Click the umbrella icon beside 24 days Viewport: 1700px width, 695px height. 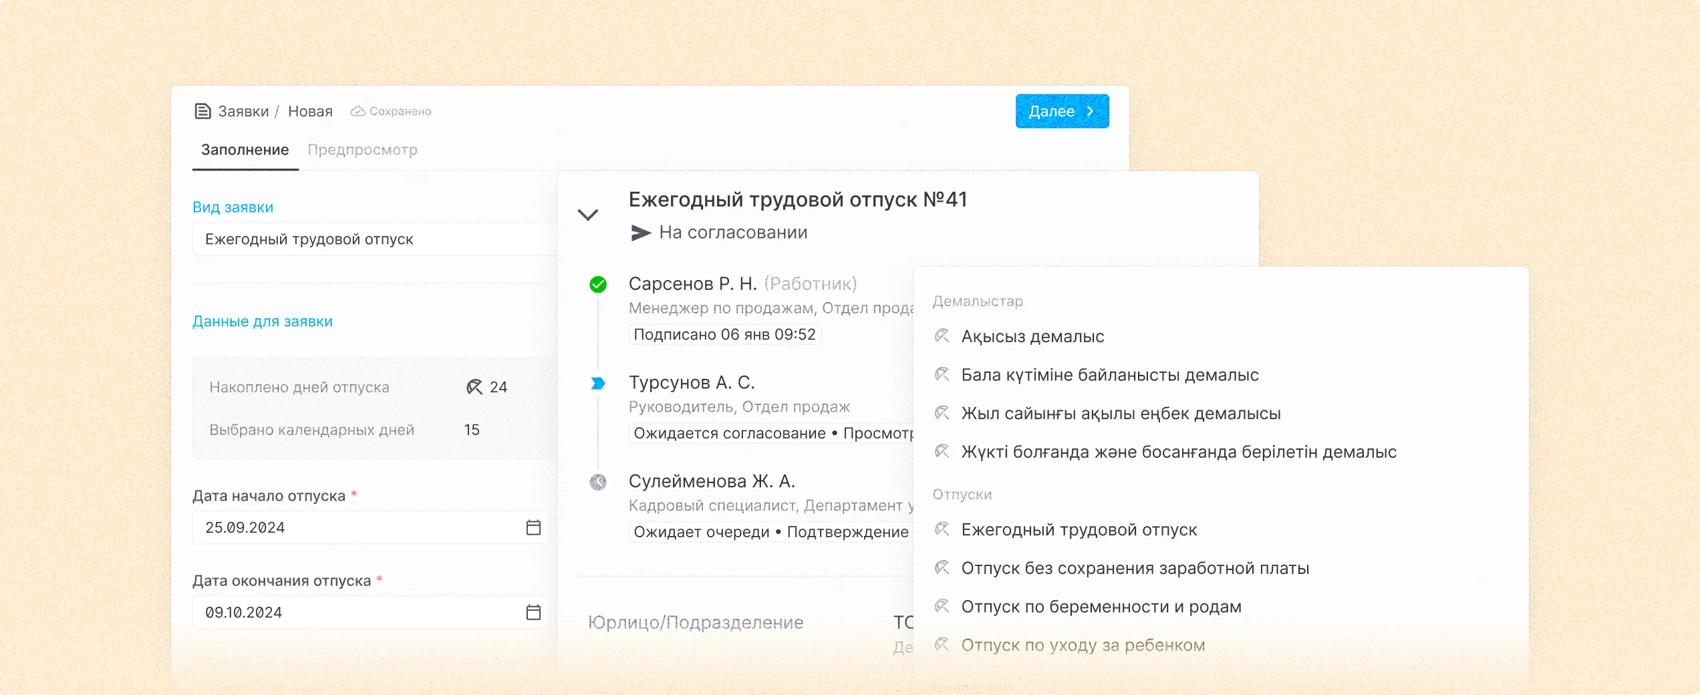(474, 387)
